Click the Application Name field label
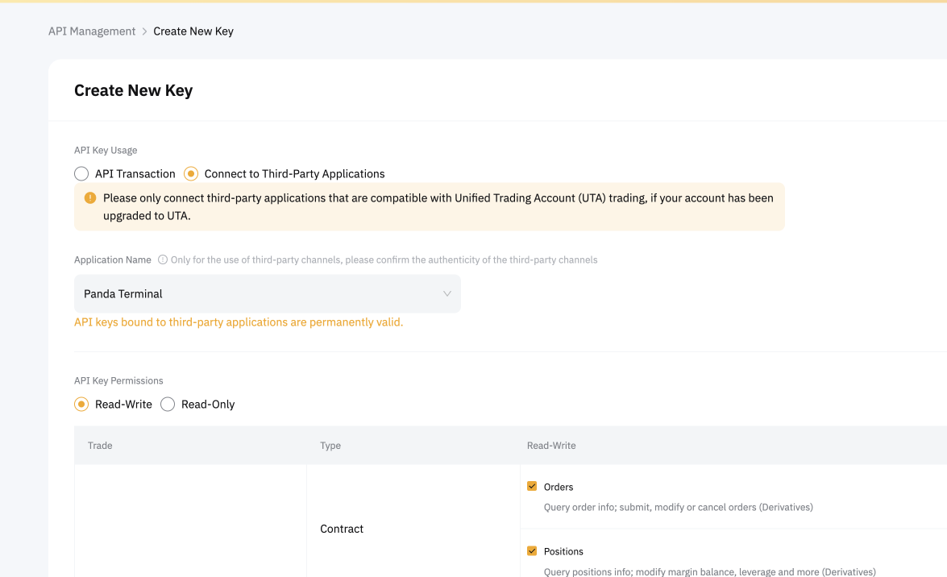This screenshot has width=947, height=577. [x=113, y=259]
